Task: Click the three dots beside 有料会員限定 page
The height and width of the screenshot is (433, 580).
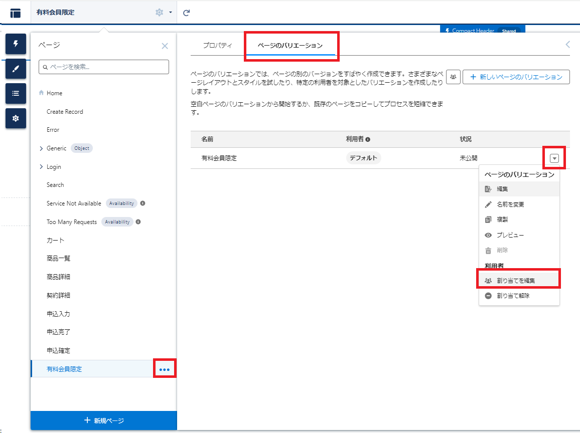Action: click(165, 369)
